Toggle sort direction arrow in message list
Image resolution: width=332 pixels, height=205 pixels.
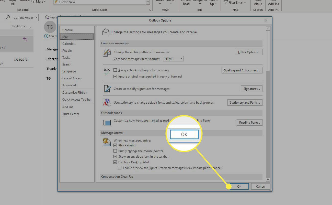point(31,26)
